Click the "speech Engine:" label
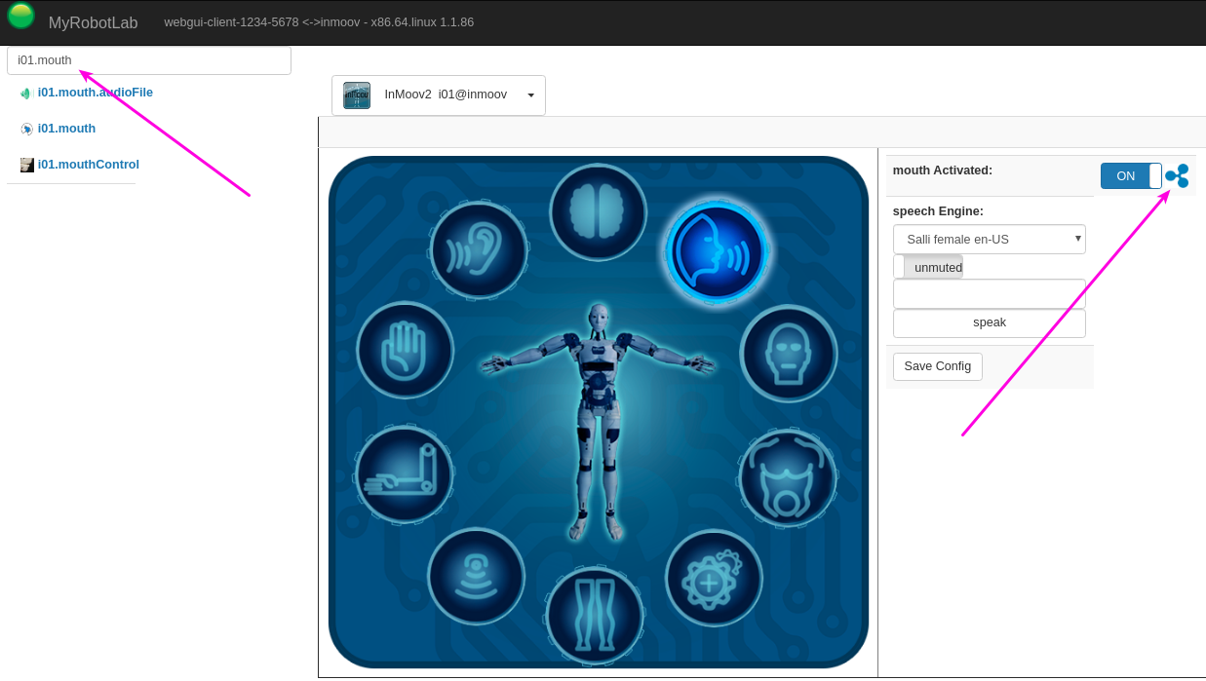This screenshot has width=1206, height=681. (938, 210)
